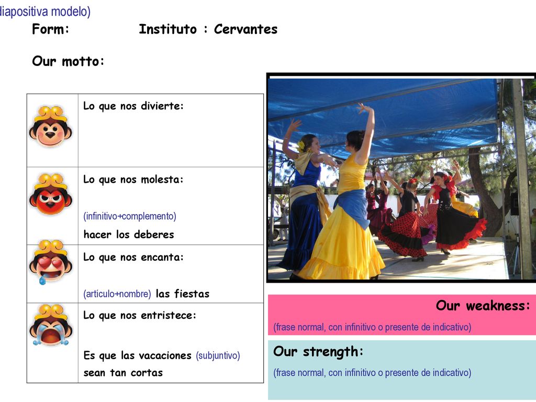Click 'Lo que nos entristece:' text
Viewport: 536px width, 402px height.
[140, 316]
